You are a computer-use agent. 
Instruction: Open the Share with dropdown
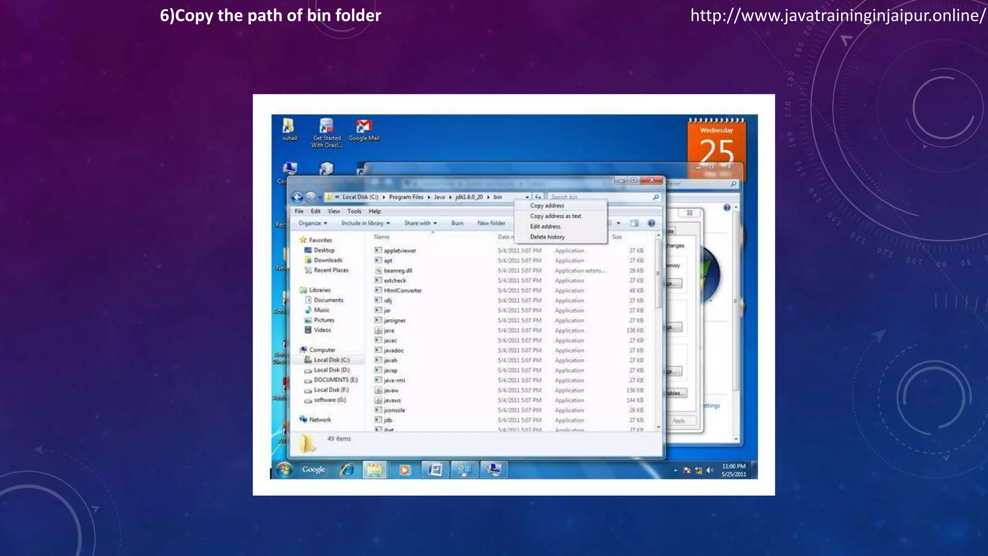420,223
